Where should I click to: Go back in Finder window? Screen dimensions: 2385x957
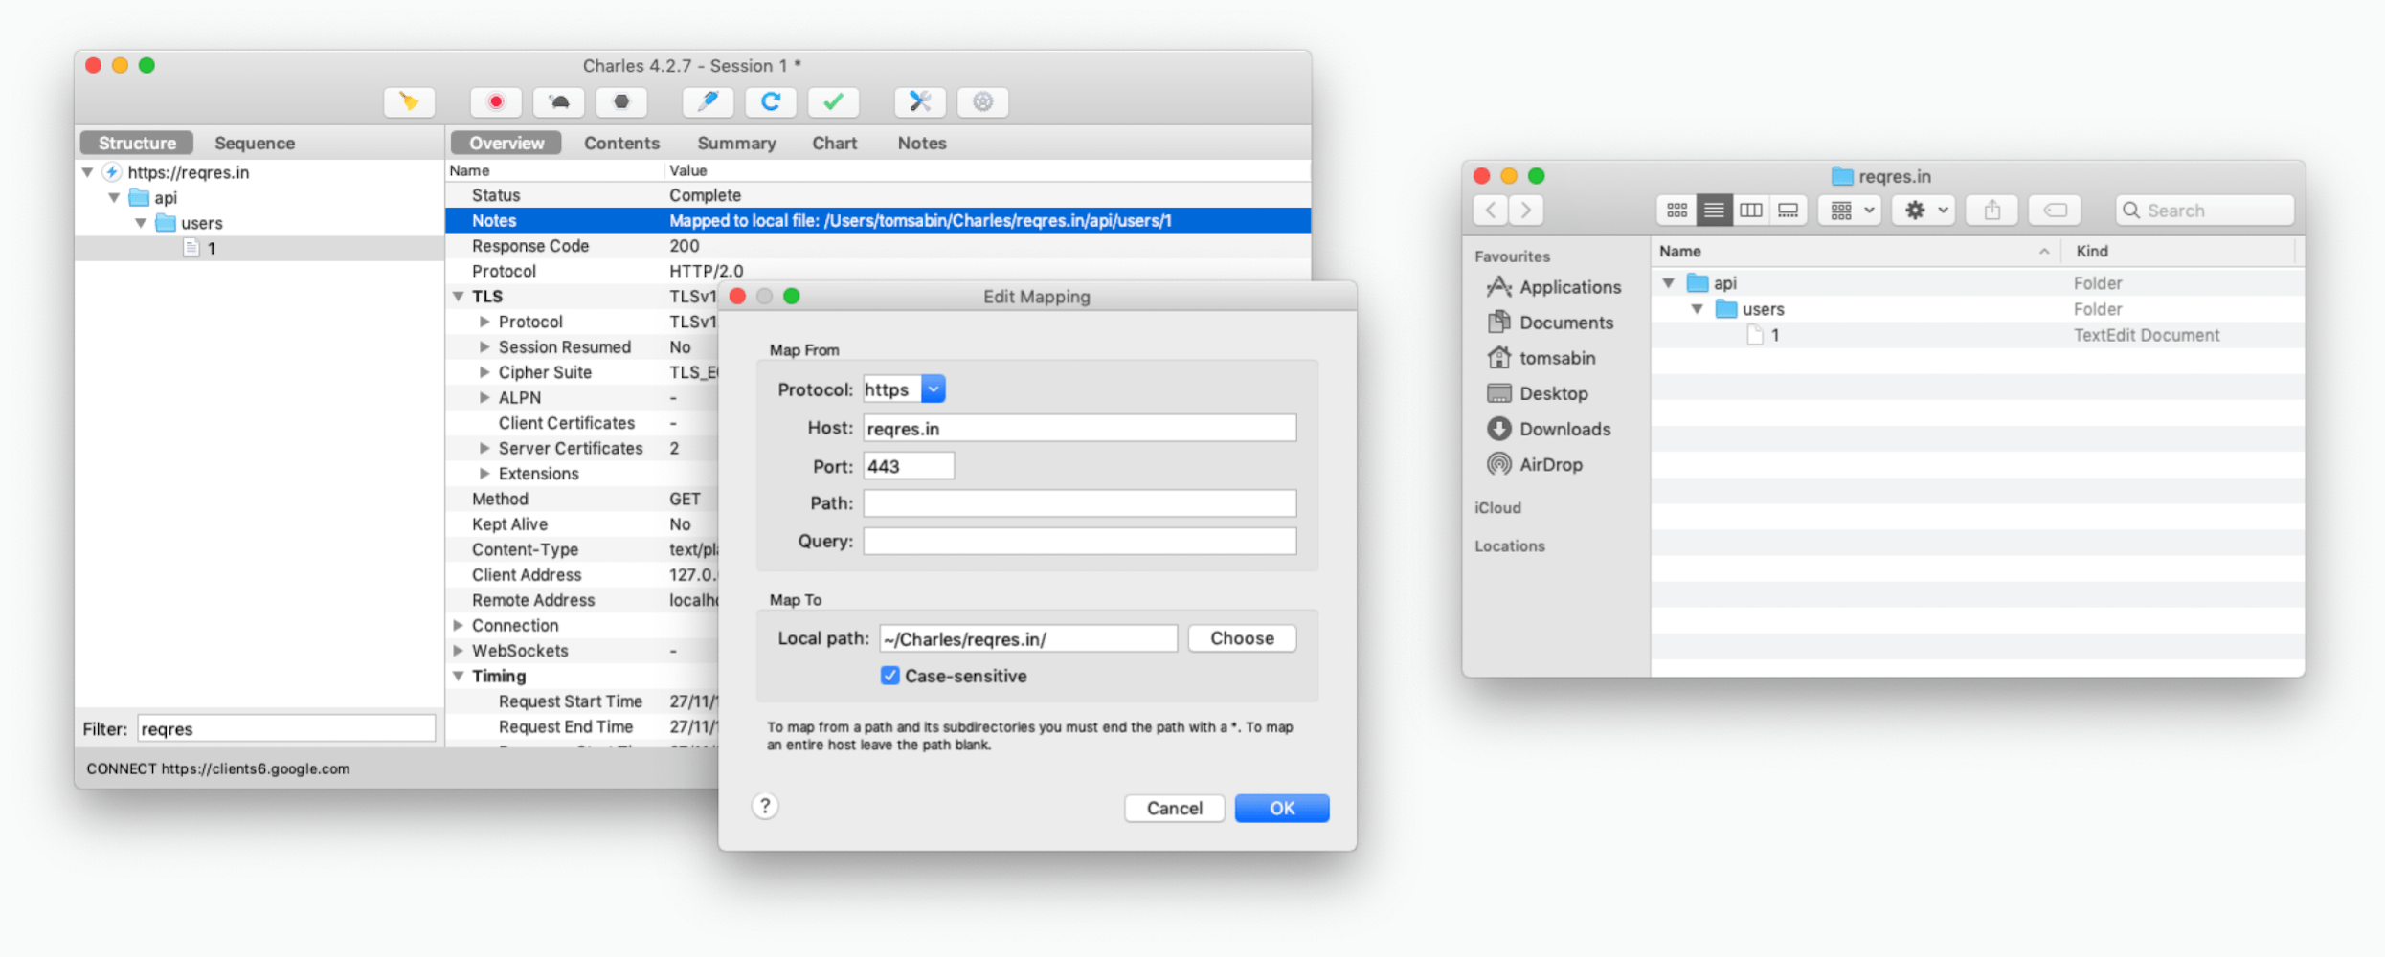pos(1491,211)
